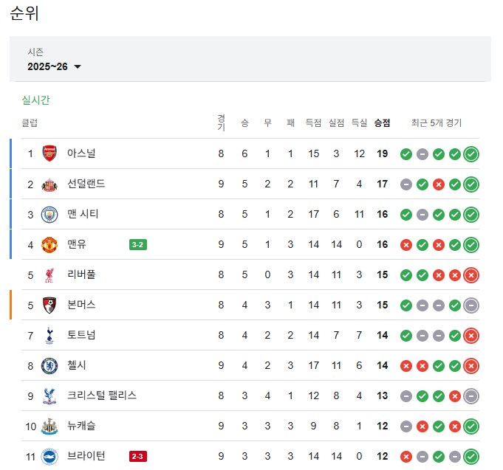Screen dimensions: 503x470
Task: Click the Sunderland club crest icon
Action: pos(49,184)
